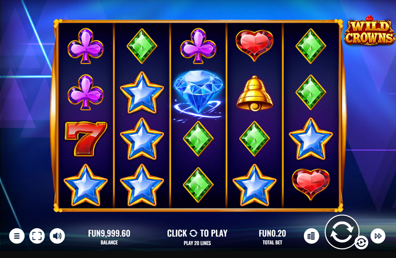Mute the game sound
This screenshot has height=258, width=396.
pos(57,236)
